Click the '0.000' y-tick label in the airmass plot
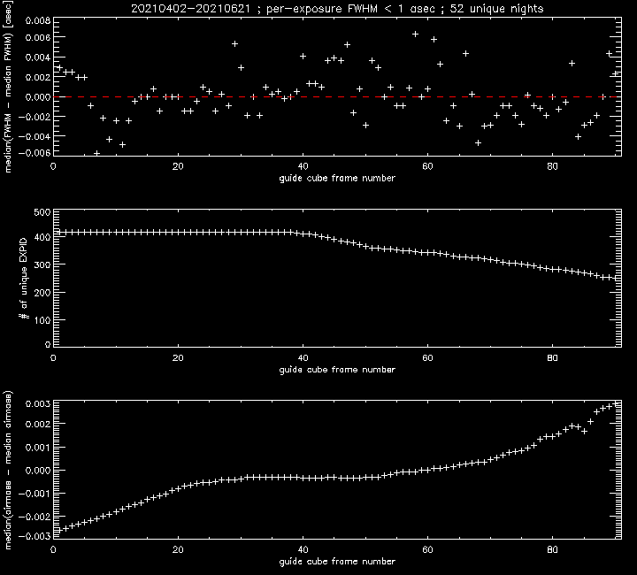The width and height of the screenshot is (637, 575). [x=38, y=471]
